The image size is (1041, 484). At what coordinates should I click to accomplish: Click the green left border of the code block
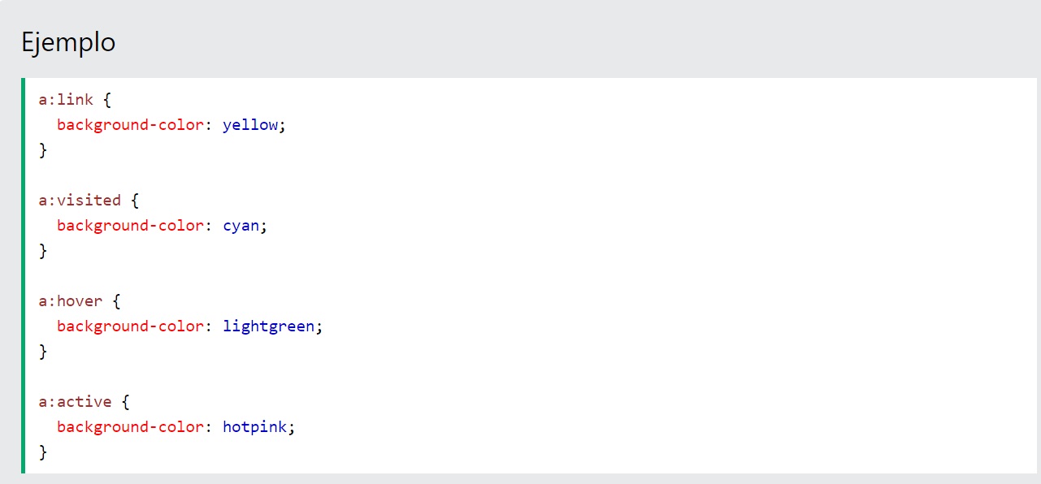(x=24, y=275)
